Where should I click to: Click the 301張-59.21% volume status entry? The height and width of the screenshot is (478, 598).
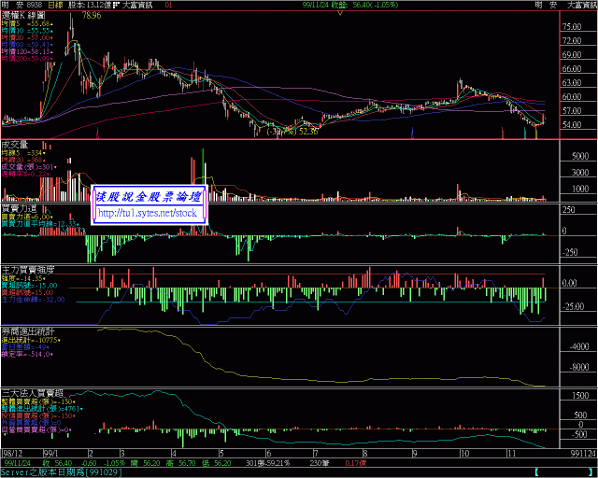268,463
